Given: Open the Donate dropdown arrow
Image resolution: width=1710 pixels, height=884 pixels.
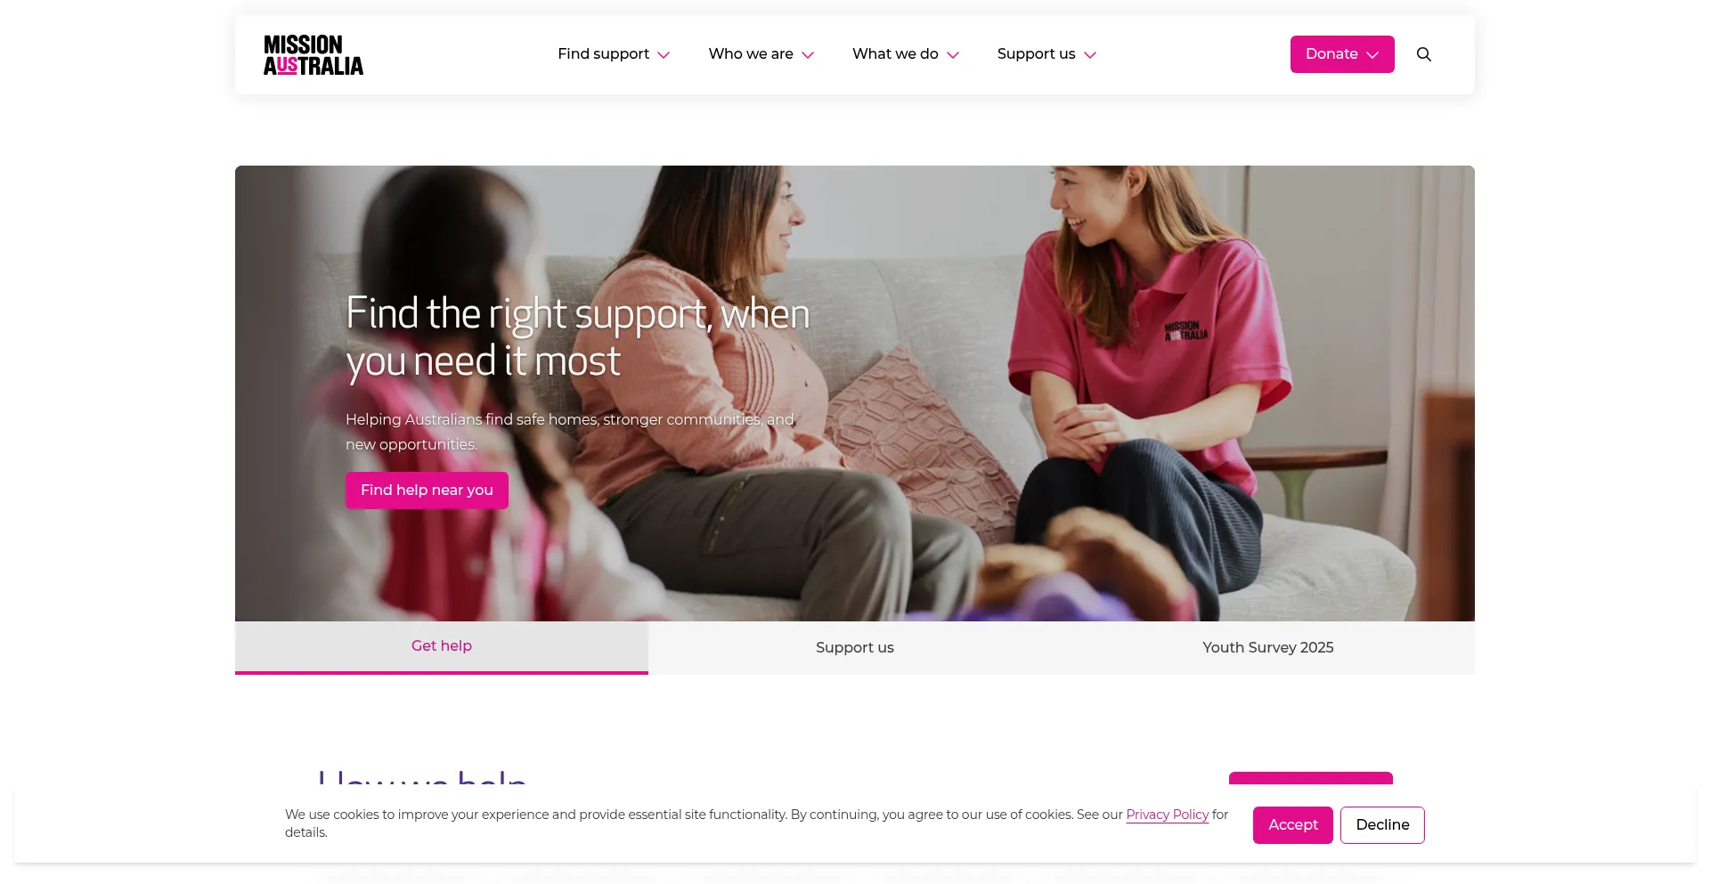Looking at the screenshot, I should pos(1372,55).
